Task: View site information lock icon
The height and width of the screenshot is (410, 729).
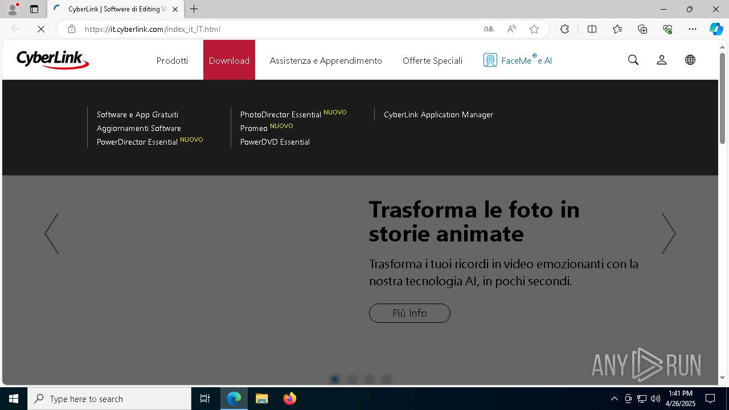Action: coord(72,29)
